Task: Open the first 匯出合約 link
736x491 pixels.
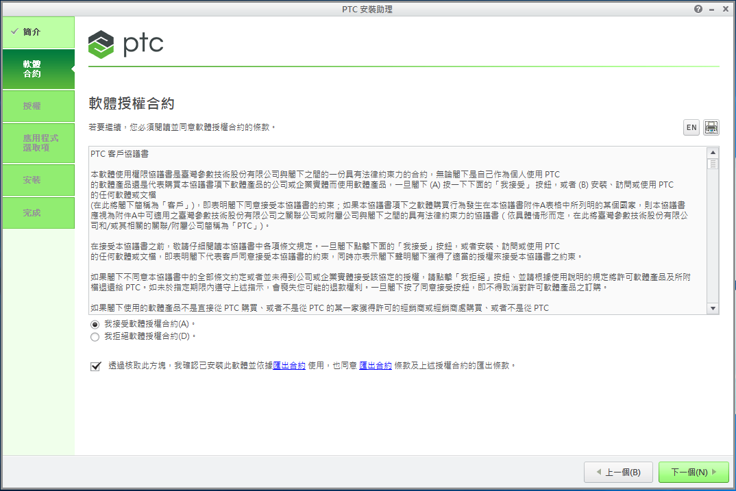Action: coord(289,366)
